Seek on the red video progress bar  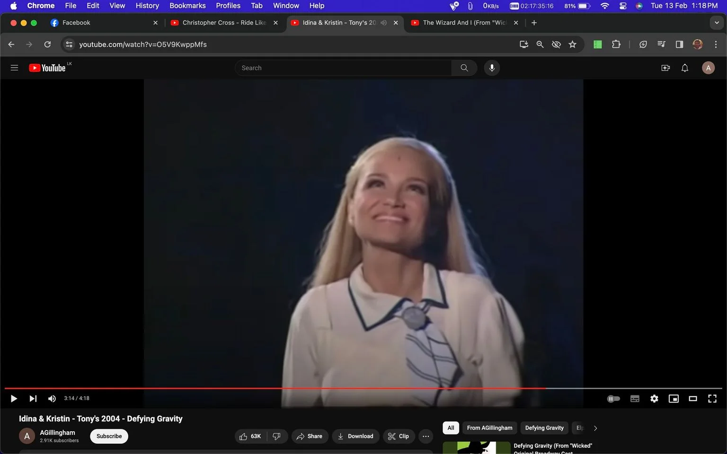click(x=363, y=388)
